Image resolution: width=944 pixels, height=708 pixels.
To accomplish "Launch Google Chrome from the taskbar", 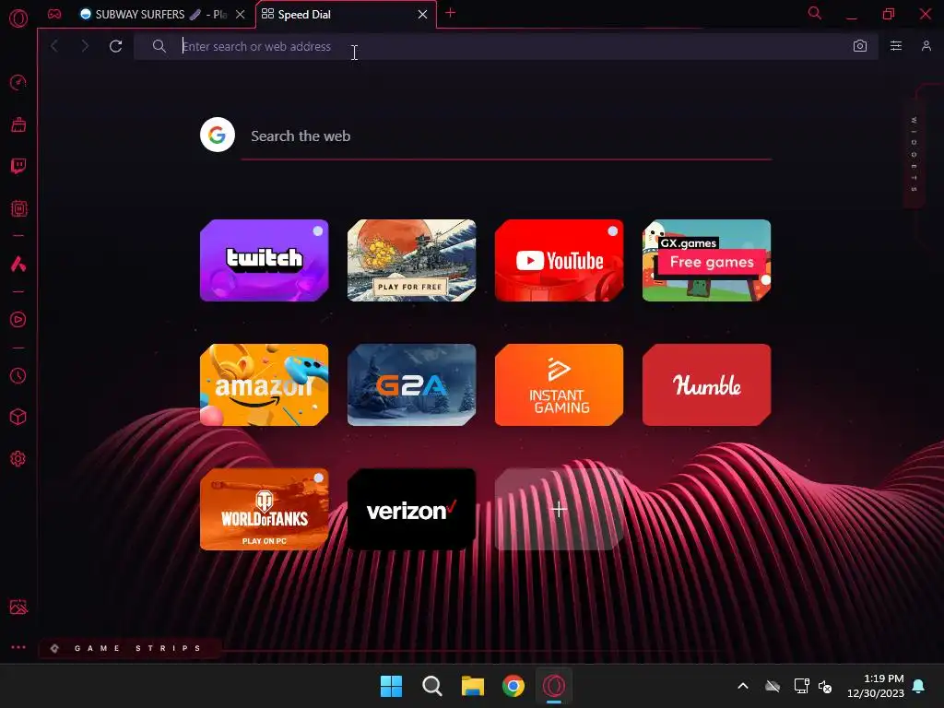I will coord(513,686).
